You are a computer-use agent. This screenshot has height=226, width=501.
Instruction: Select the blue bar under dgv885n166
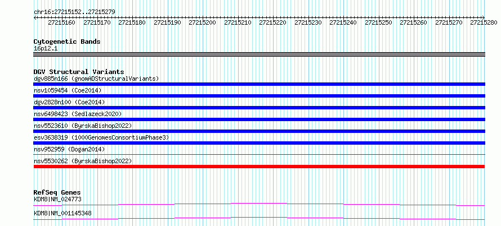259,84
